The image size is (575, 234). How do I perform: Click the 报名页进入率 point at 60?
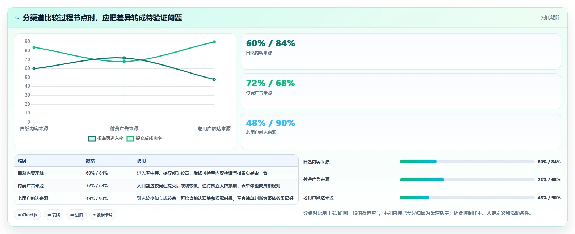pos(34,69)
